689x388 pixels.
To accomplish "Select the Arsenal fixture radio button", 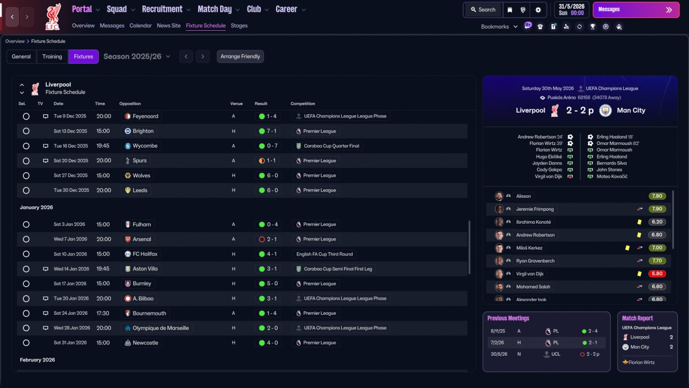I will pos(26,239).
